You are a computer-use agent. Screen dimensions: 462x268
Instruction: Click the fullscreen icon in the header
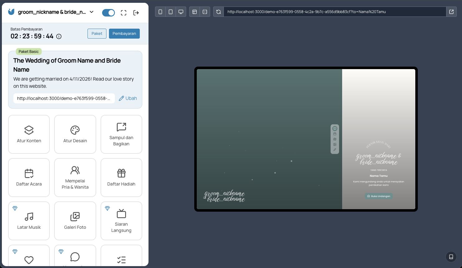pos(124,13)
